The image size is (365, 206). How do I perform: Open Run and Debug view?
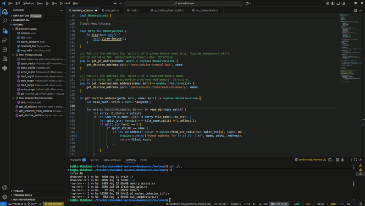click(x=5, y=40)
